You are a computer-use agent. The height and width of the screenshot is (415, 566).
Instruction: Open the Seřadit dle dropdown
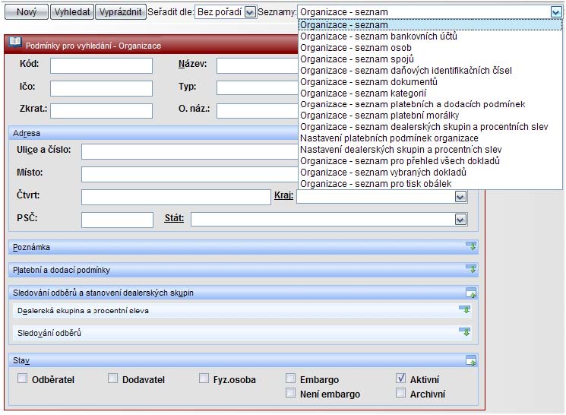point(250,12)
